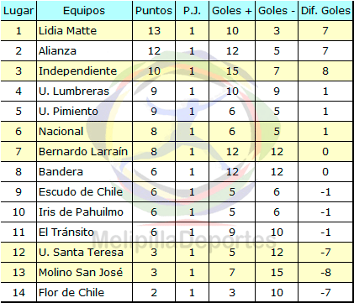Select the Independiente row name
354x303 pixels.
77,71
